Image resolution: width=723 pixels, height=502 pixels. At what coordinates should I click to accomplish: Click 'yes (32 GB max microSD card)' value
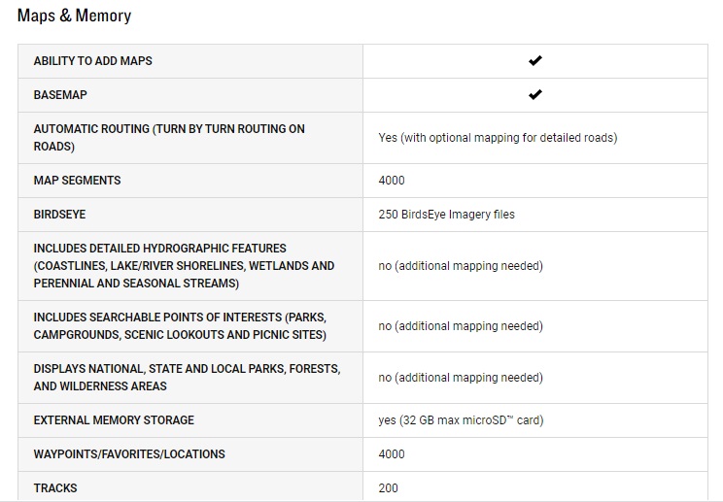pyautogui.click(x=461, y=420)
